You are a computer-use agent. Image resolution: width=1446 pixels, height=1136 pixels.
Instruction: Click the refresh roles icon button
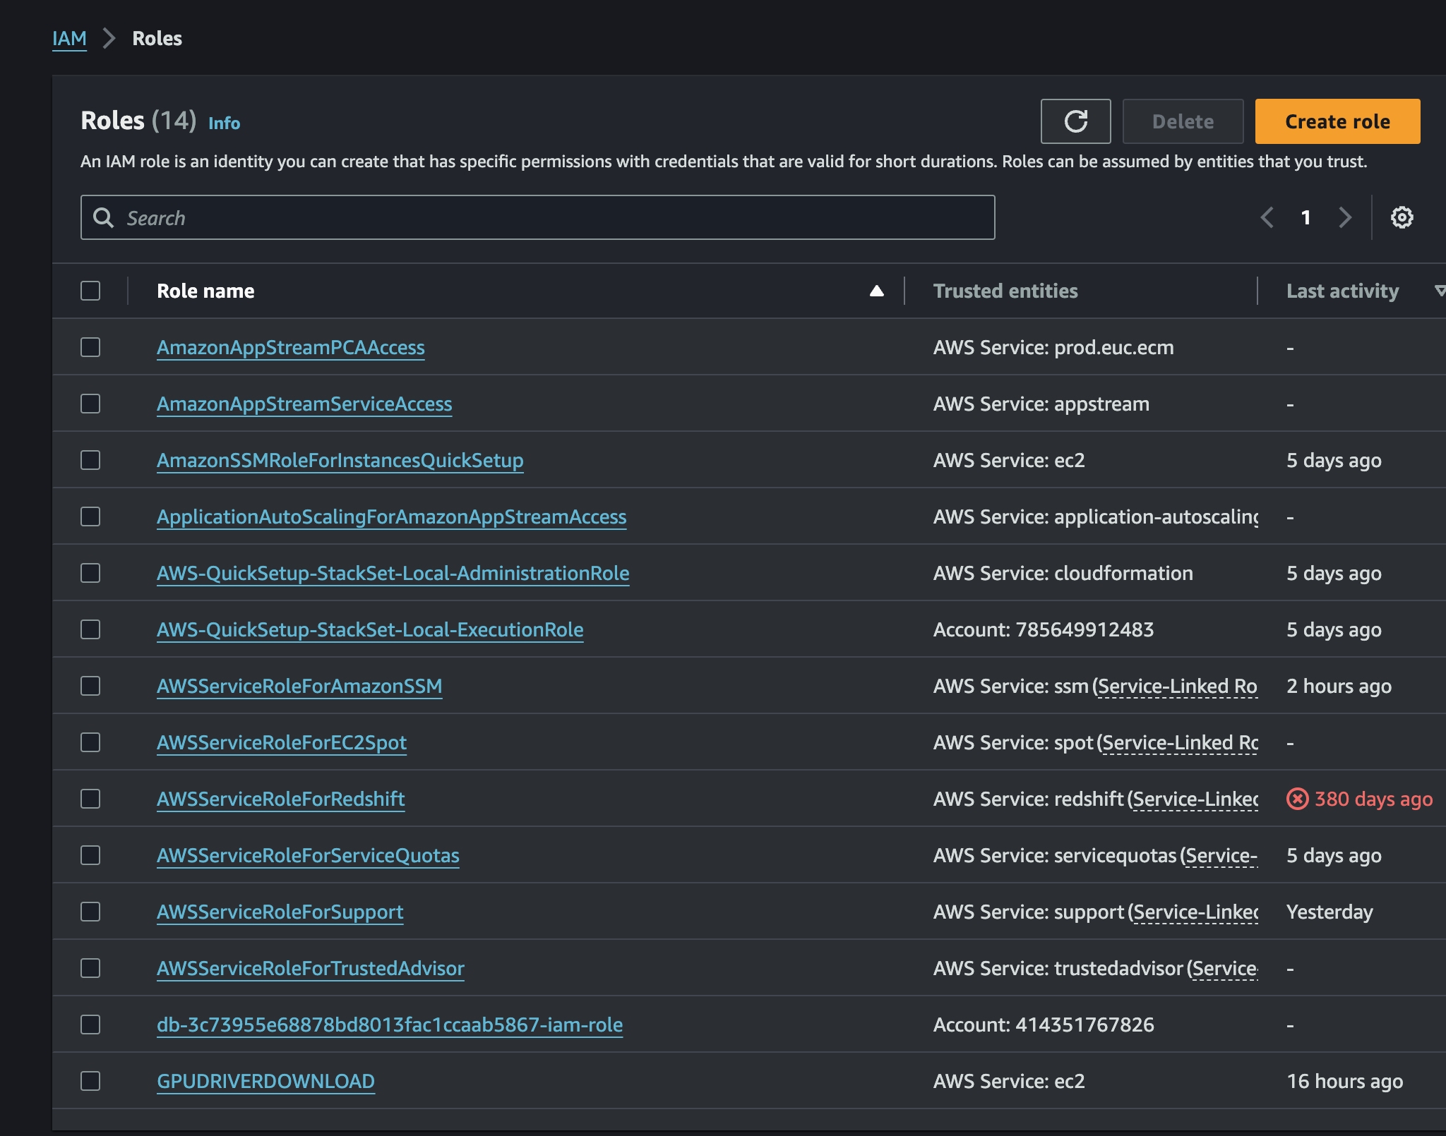click(1075, 121)
